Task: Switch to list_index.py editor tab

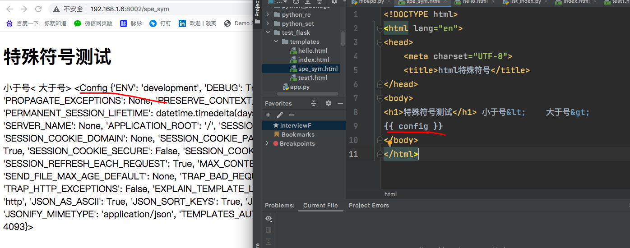Action: click(x=525, y=2)
